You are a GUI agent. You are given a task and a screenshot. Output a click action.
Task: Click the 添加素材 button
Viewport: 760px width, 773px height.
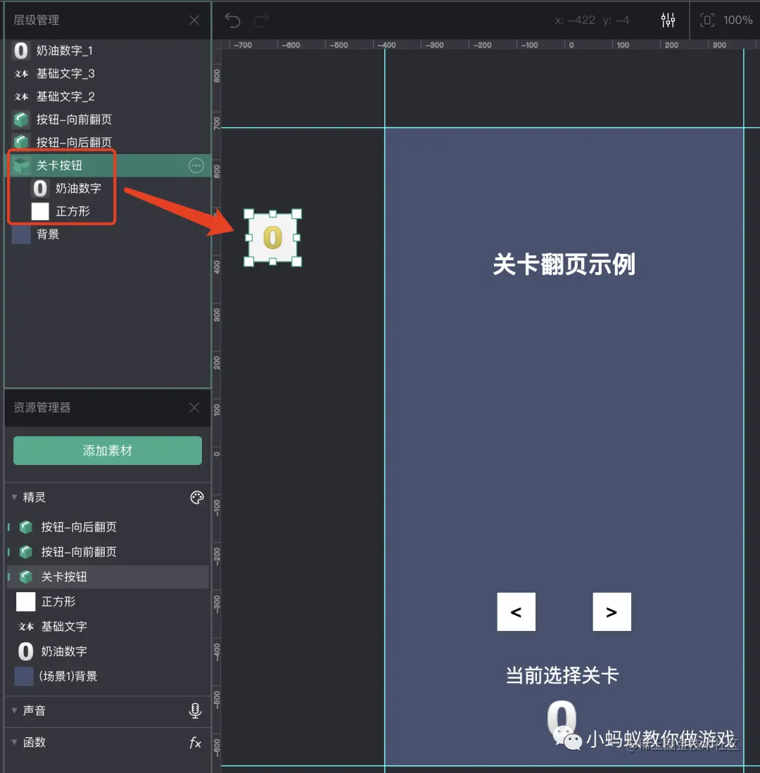pos(107,450)
